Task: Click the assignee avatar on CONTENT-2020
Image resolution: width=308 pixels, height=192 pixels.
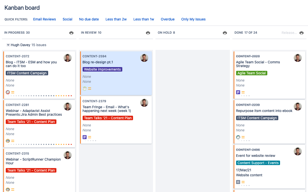Action: pyautogui.click(x=298, y=58)
